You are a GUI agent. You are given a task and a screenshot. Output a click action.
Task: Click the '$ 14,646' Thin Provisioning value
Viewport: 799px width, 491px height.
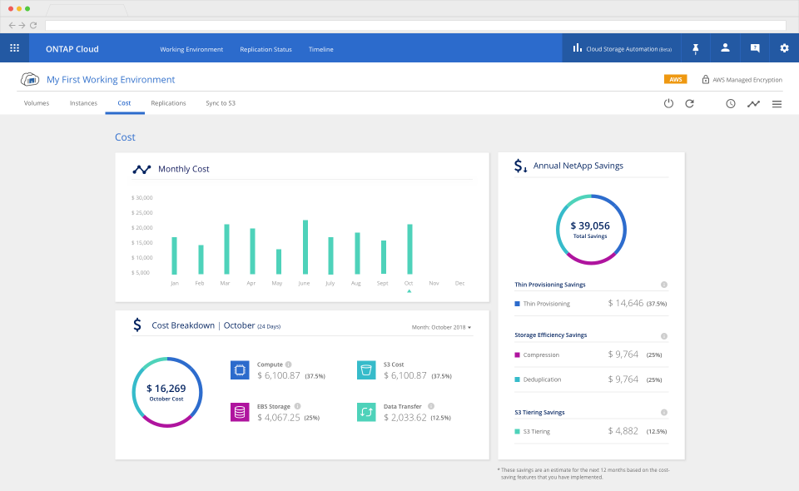(x=626, y=303)
